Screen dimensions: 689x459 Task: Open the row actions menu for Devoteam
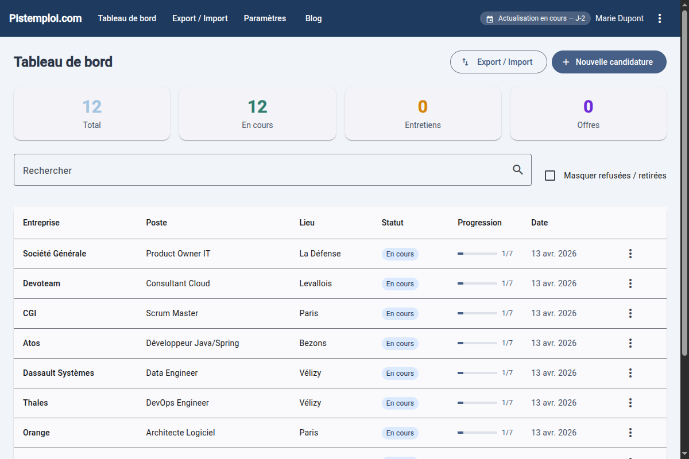tap(630, 283)
